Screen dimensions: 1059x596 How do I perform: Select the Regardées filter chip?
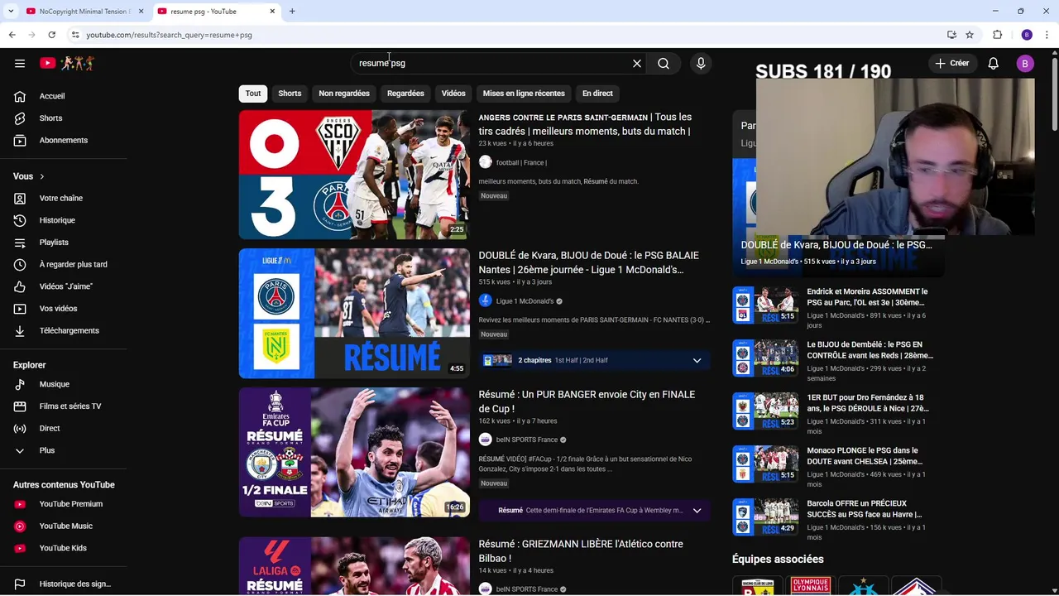coord(405,94)
